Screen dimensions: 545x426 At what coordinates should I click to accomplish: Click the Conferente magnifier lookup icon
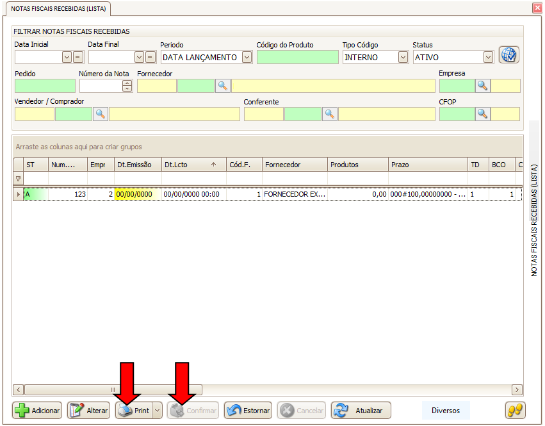(x=330, y=114)
